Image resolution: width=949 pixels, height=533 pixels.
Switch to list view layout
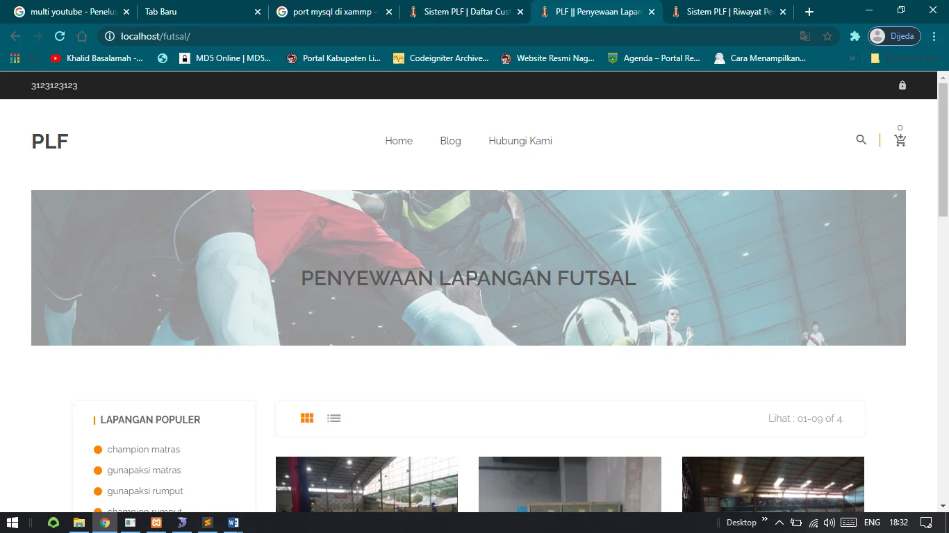[x=334, y=418]
